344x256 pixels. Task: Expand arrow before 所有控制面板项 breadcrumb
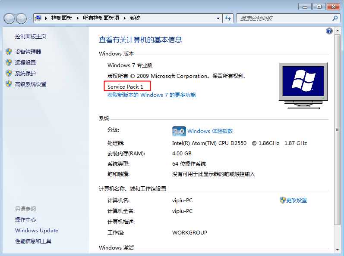[77, 18]
